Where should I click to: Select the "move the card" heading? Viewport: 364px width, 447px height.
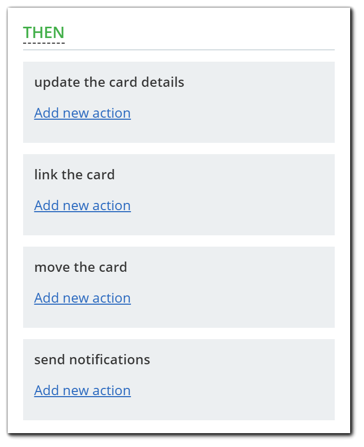[81, 267]
